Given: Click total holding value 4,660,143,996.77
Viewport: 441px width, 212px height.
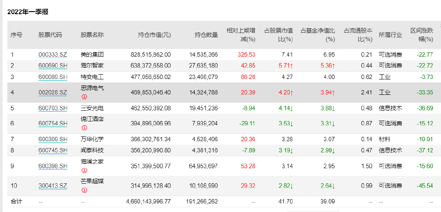Looking at the screenshot, I should [x=149, y=201].
